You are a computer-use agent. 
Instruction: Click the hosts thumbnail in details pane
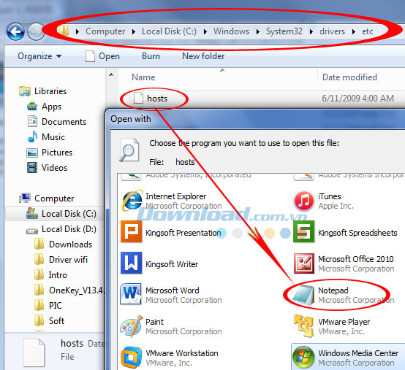(34, 352)
